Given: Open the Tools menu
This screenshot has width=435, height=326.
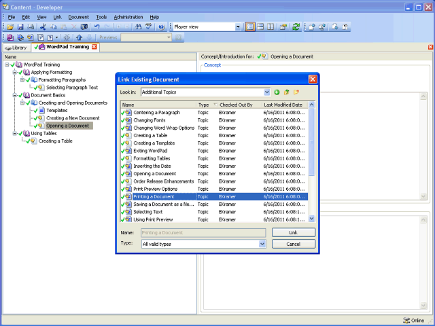Looking at the screenshot, I should click(x=101, y=17).
